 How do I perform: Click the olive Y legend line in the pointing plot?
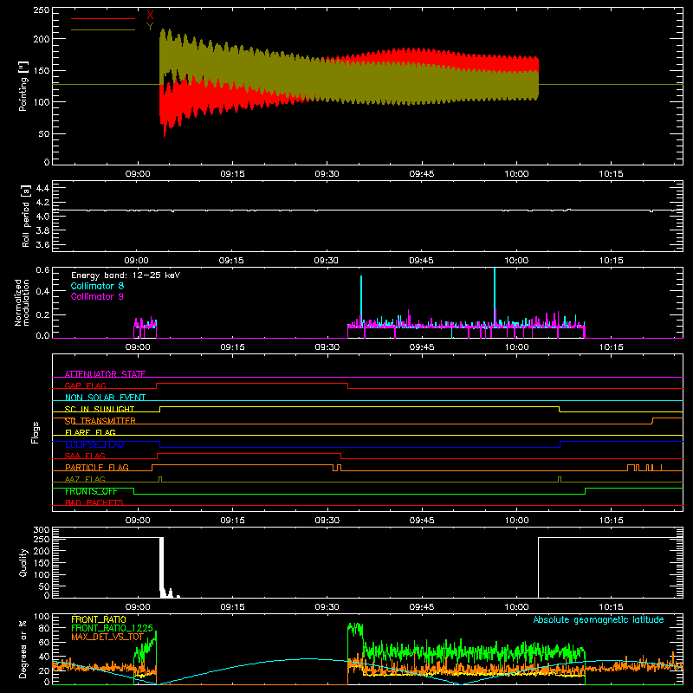[x=103, y=29]
